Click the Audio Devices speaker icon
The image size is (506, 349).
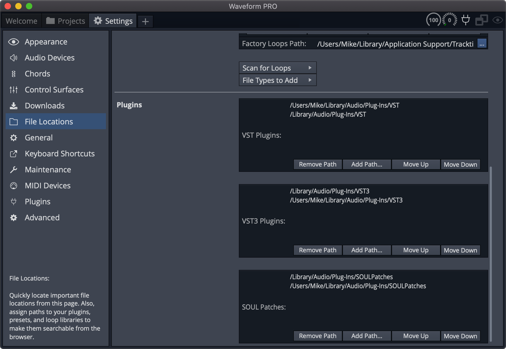coord(14,58)
